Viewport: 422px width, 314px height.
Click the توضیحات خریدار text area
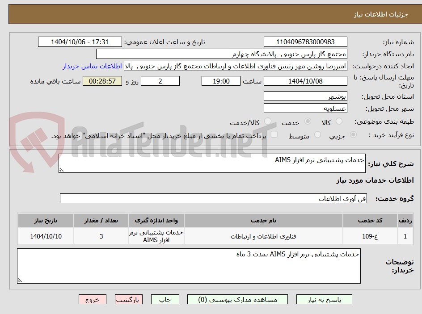click(x=189, y=266)
